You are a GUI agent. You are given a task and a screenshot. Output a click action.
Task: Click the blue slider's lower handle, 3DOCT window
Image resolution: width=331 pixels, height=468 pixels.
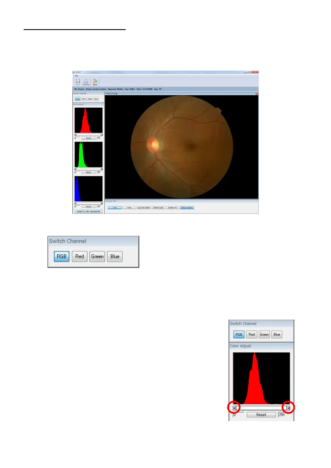75,203
